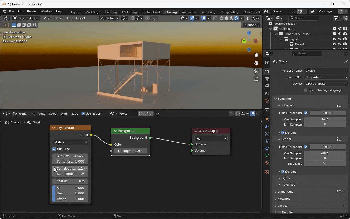Adjust Sun Intensity value slider
Screen dimensions: 350x219
(x=70, y=162)
